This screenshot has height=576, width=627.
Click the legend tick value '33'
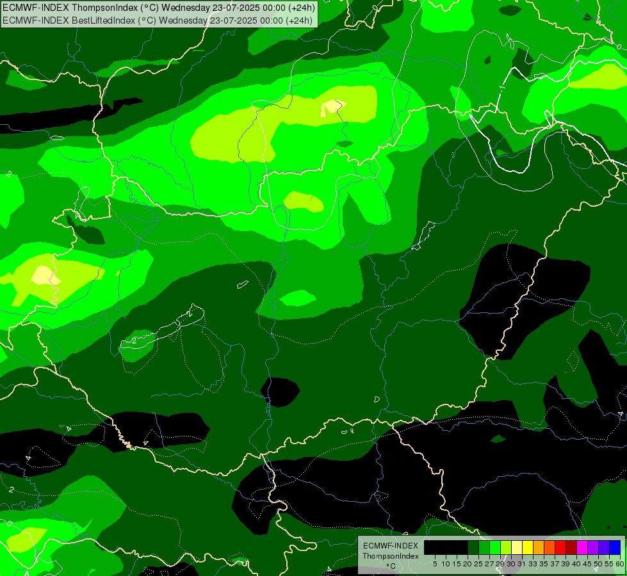[x=533, y=564]
